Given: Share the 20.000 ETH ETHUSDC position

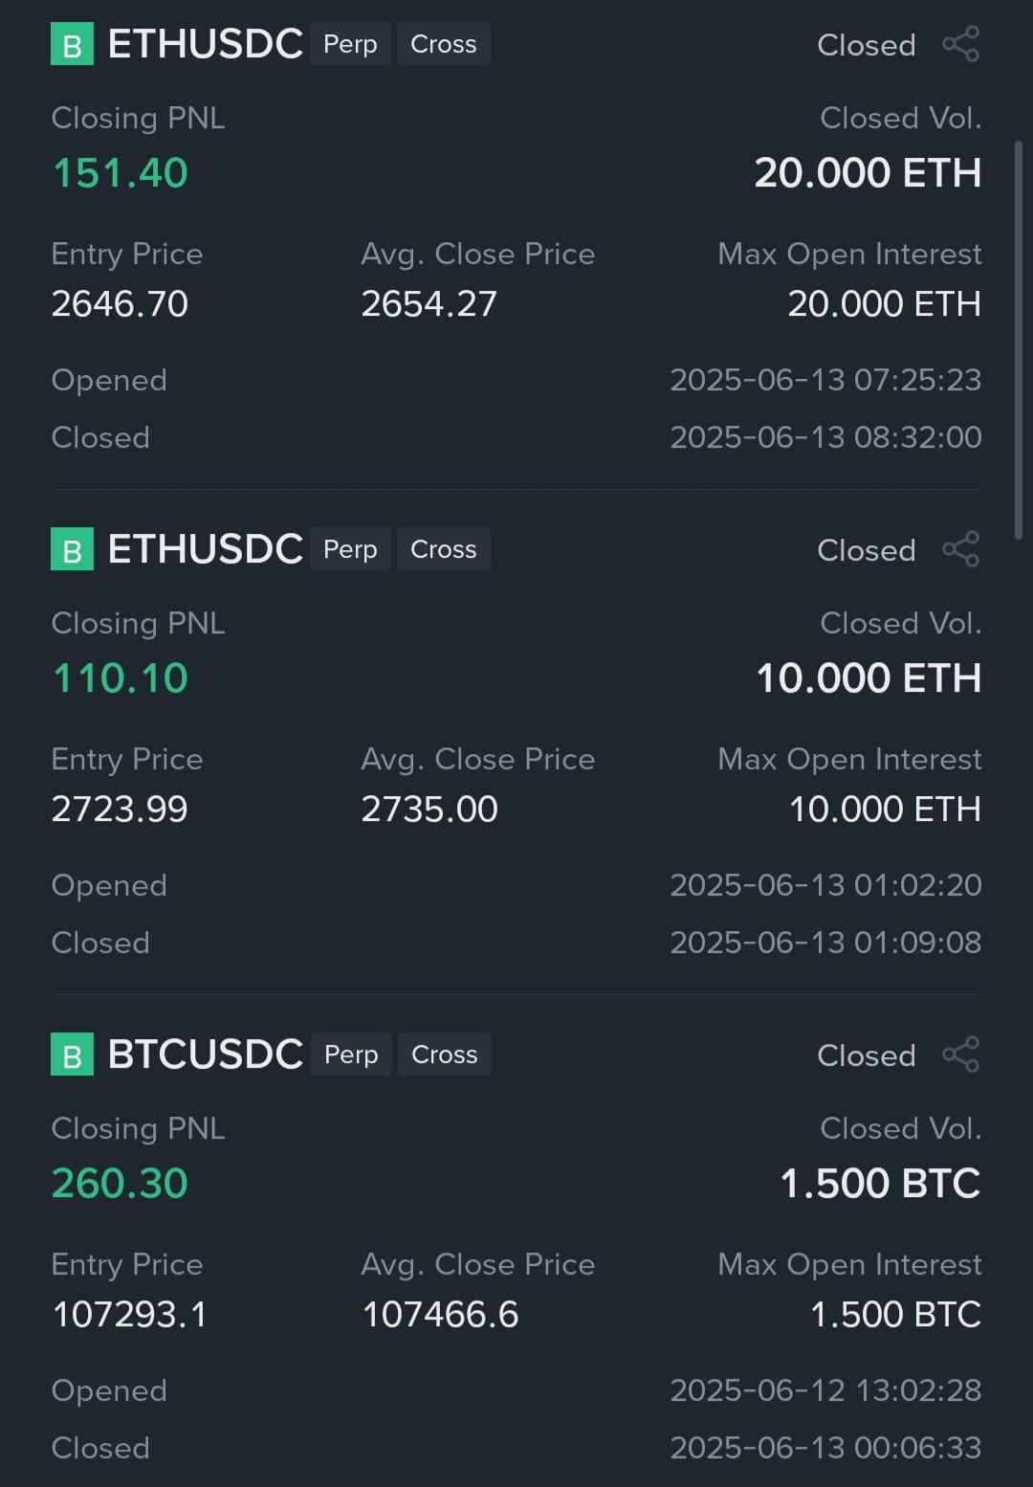Looking at the screenshot, I should point(960,44).
